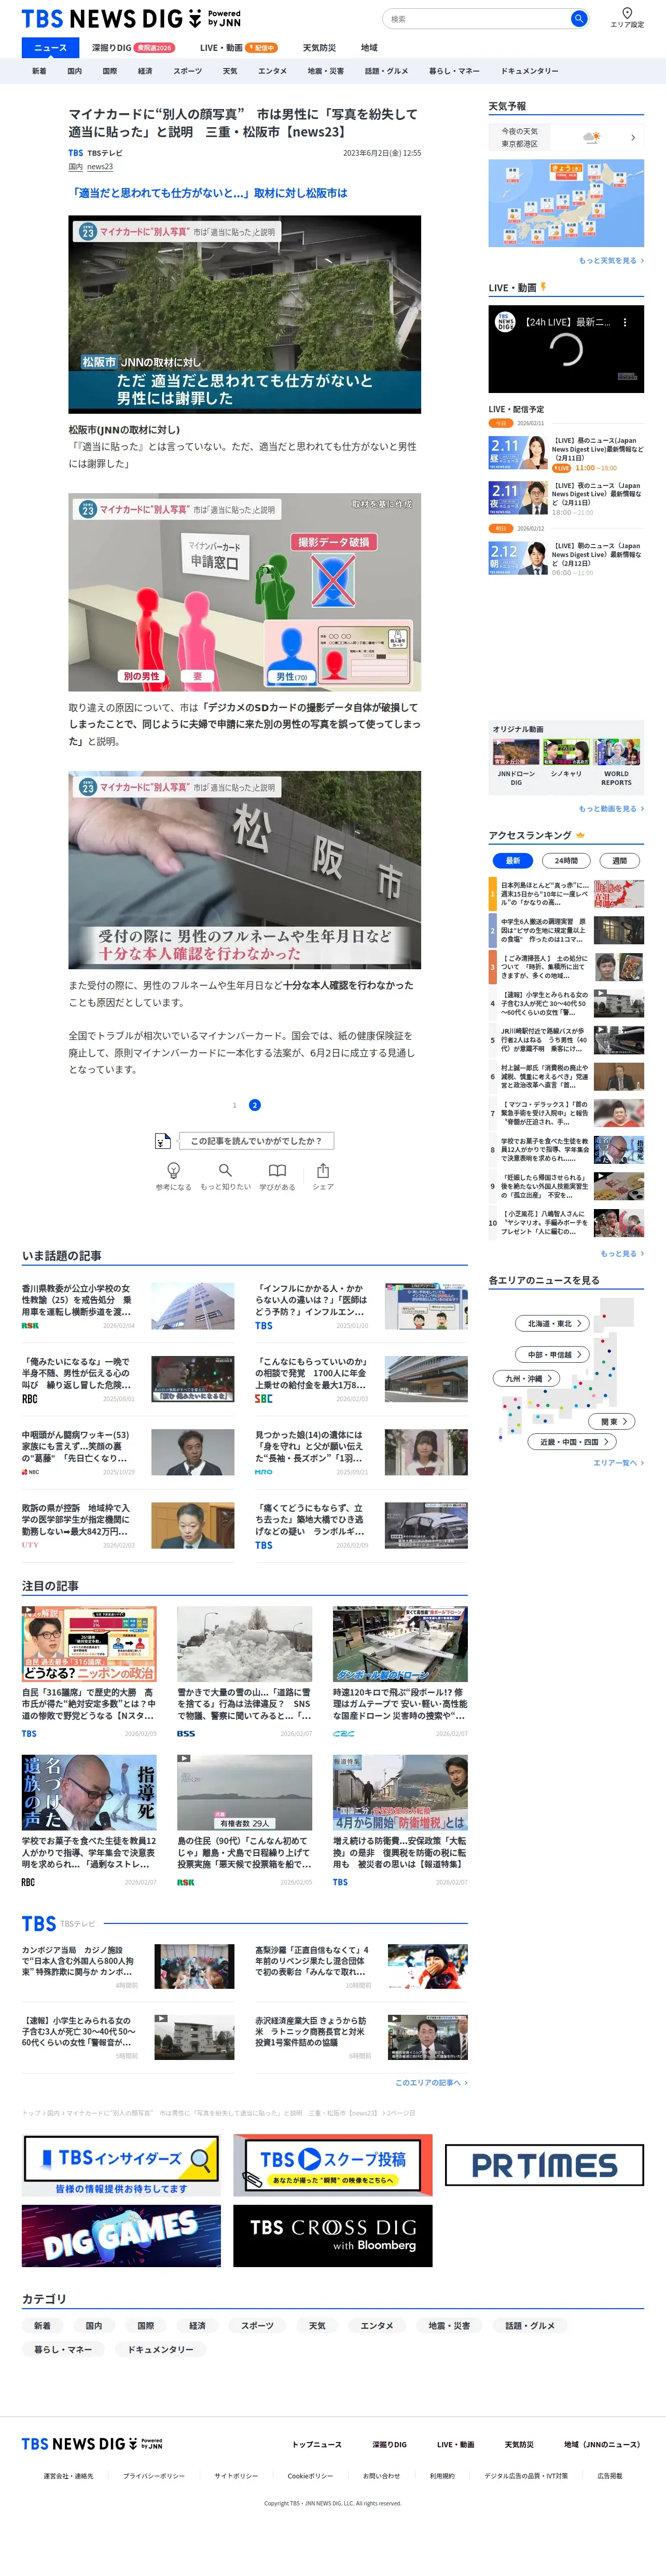Image resolution: width=666 pixels, height=2576 pixels.
Task: Click もっと天気を見る link
Action: pos(611,260)
